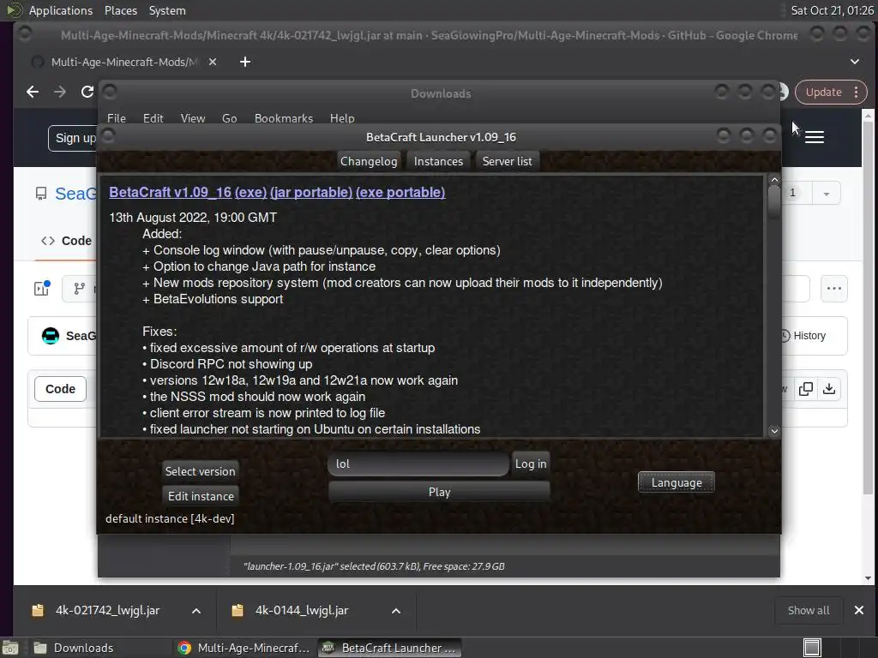This screenshot has width=878, height=658.
Task: Download the raw file on GitHub
Action: 829,389
